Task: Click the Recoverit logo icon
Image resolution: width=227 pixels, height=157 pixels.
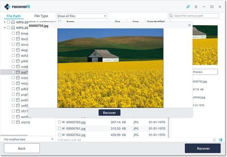Action: pyautogui.click(x=7, y=6)
